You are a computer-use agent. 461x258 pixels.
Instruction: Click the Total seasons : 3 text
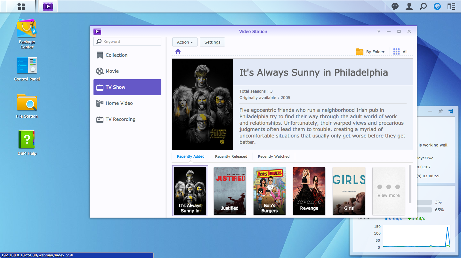point(256,91)
